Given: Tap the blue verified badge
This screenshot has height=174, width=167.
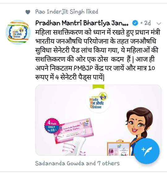Looking at the screenshot, I should click(x=135, y=23).
